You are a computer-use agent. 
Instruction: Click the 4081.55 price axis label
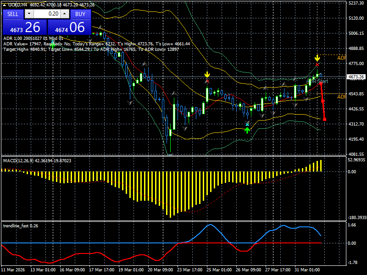pos(356,154)
